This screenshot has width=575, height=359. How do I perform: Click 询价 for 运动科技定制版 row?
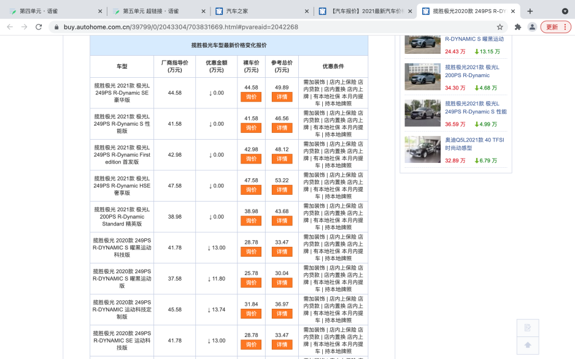[251, 314]
